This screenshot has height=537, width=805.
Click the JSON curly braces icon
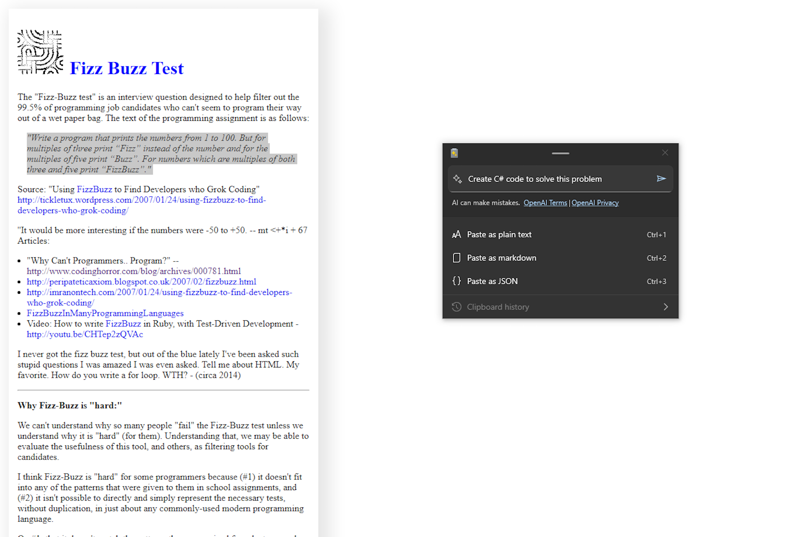[456, 281]
